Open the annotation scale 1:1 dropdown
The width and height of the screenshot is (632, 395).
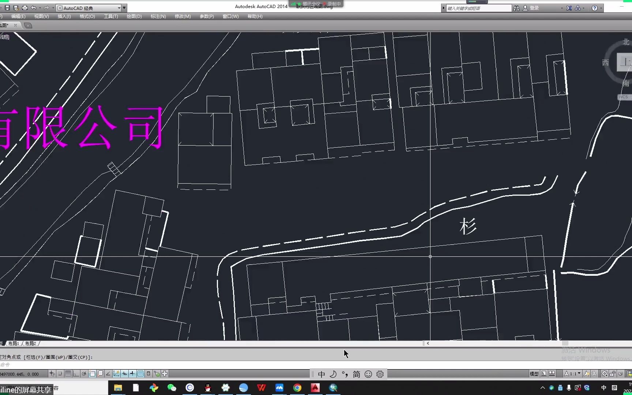(579, 373)
